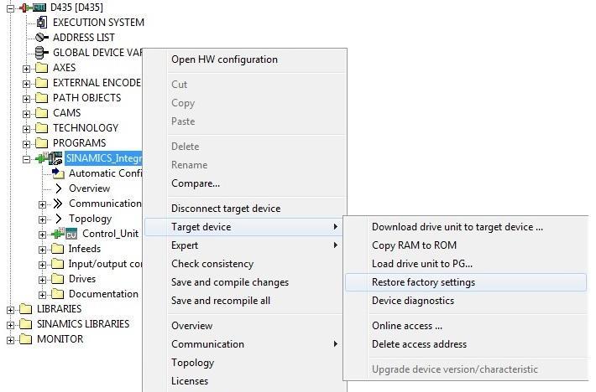Click the GLOBAL DEVICE VARIABLES database icon

41,52
